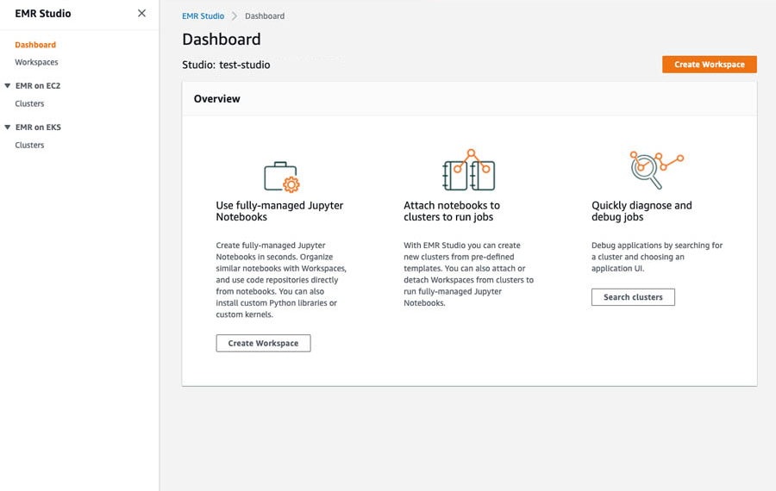Image resolution: width=776 pixels, height=491 pixels.
Task: Click the 'Create fully-managed Jupyter' paragraph
Action: coord(281,280)
